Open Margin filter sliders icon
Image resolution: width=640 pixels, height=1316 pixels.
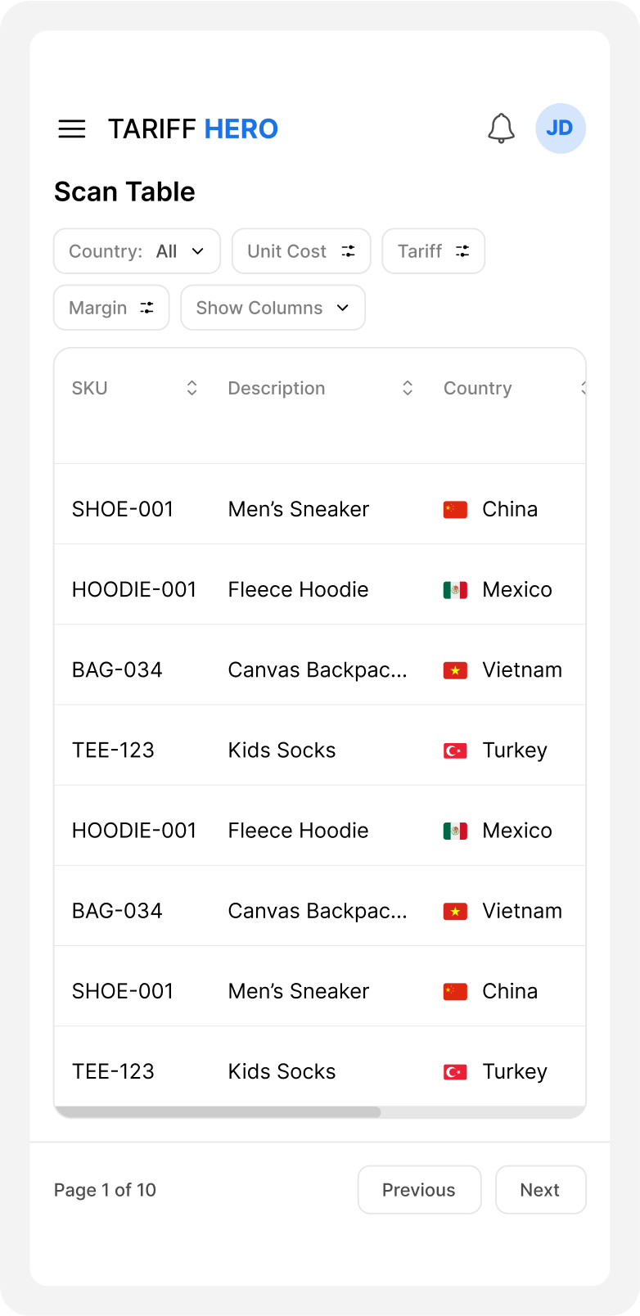(147, 308)
